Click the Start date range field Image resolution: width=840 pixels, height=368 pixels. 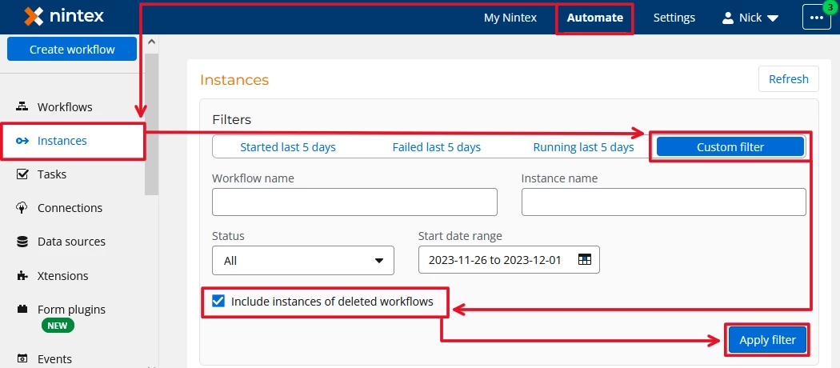(x=509, y=260)
